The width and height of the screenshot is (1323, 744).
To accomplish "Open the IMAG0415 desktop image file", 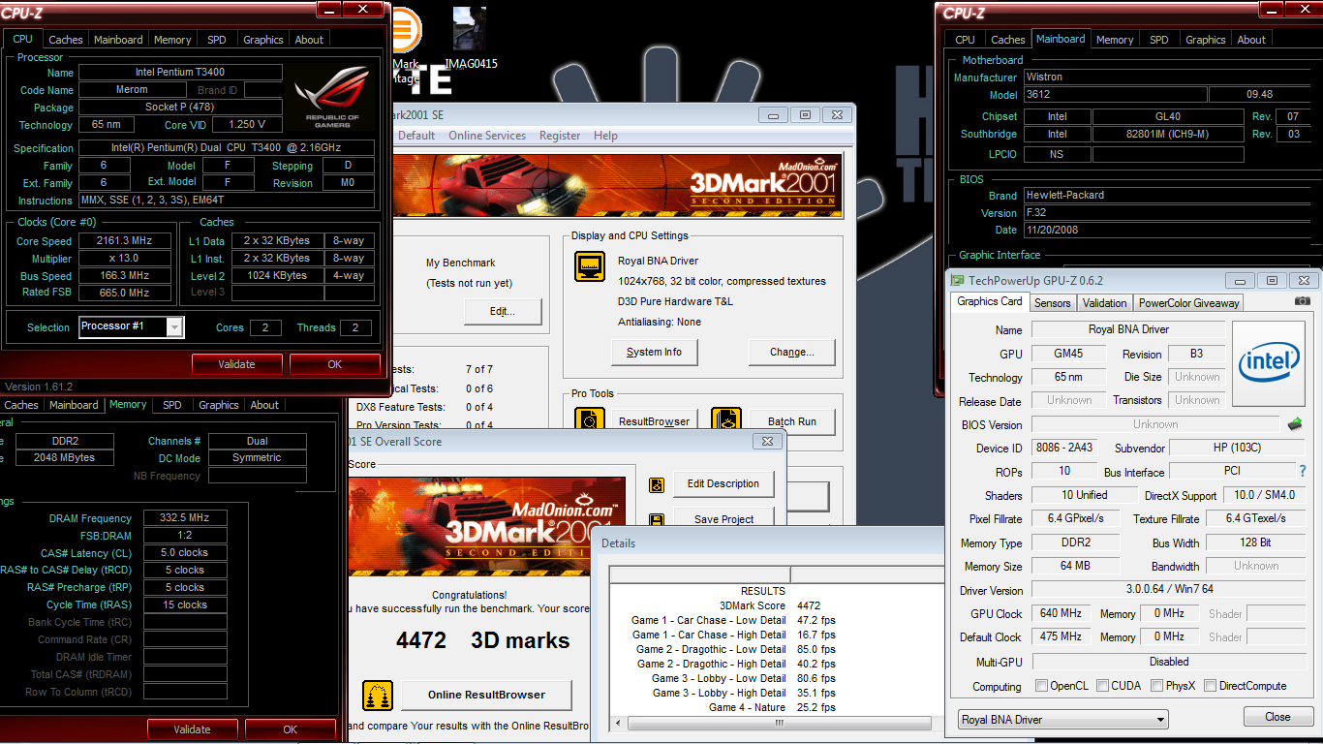I will point(471,37).
